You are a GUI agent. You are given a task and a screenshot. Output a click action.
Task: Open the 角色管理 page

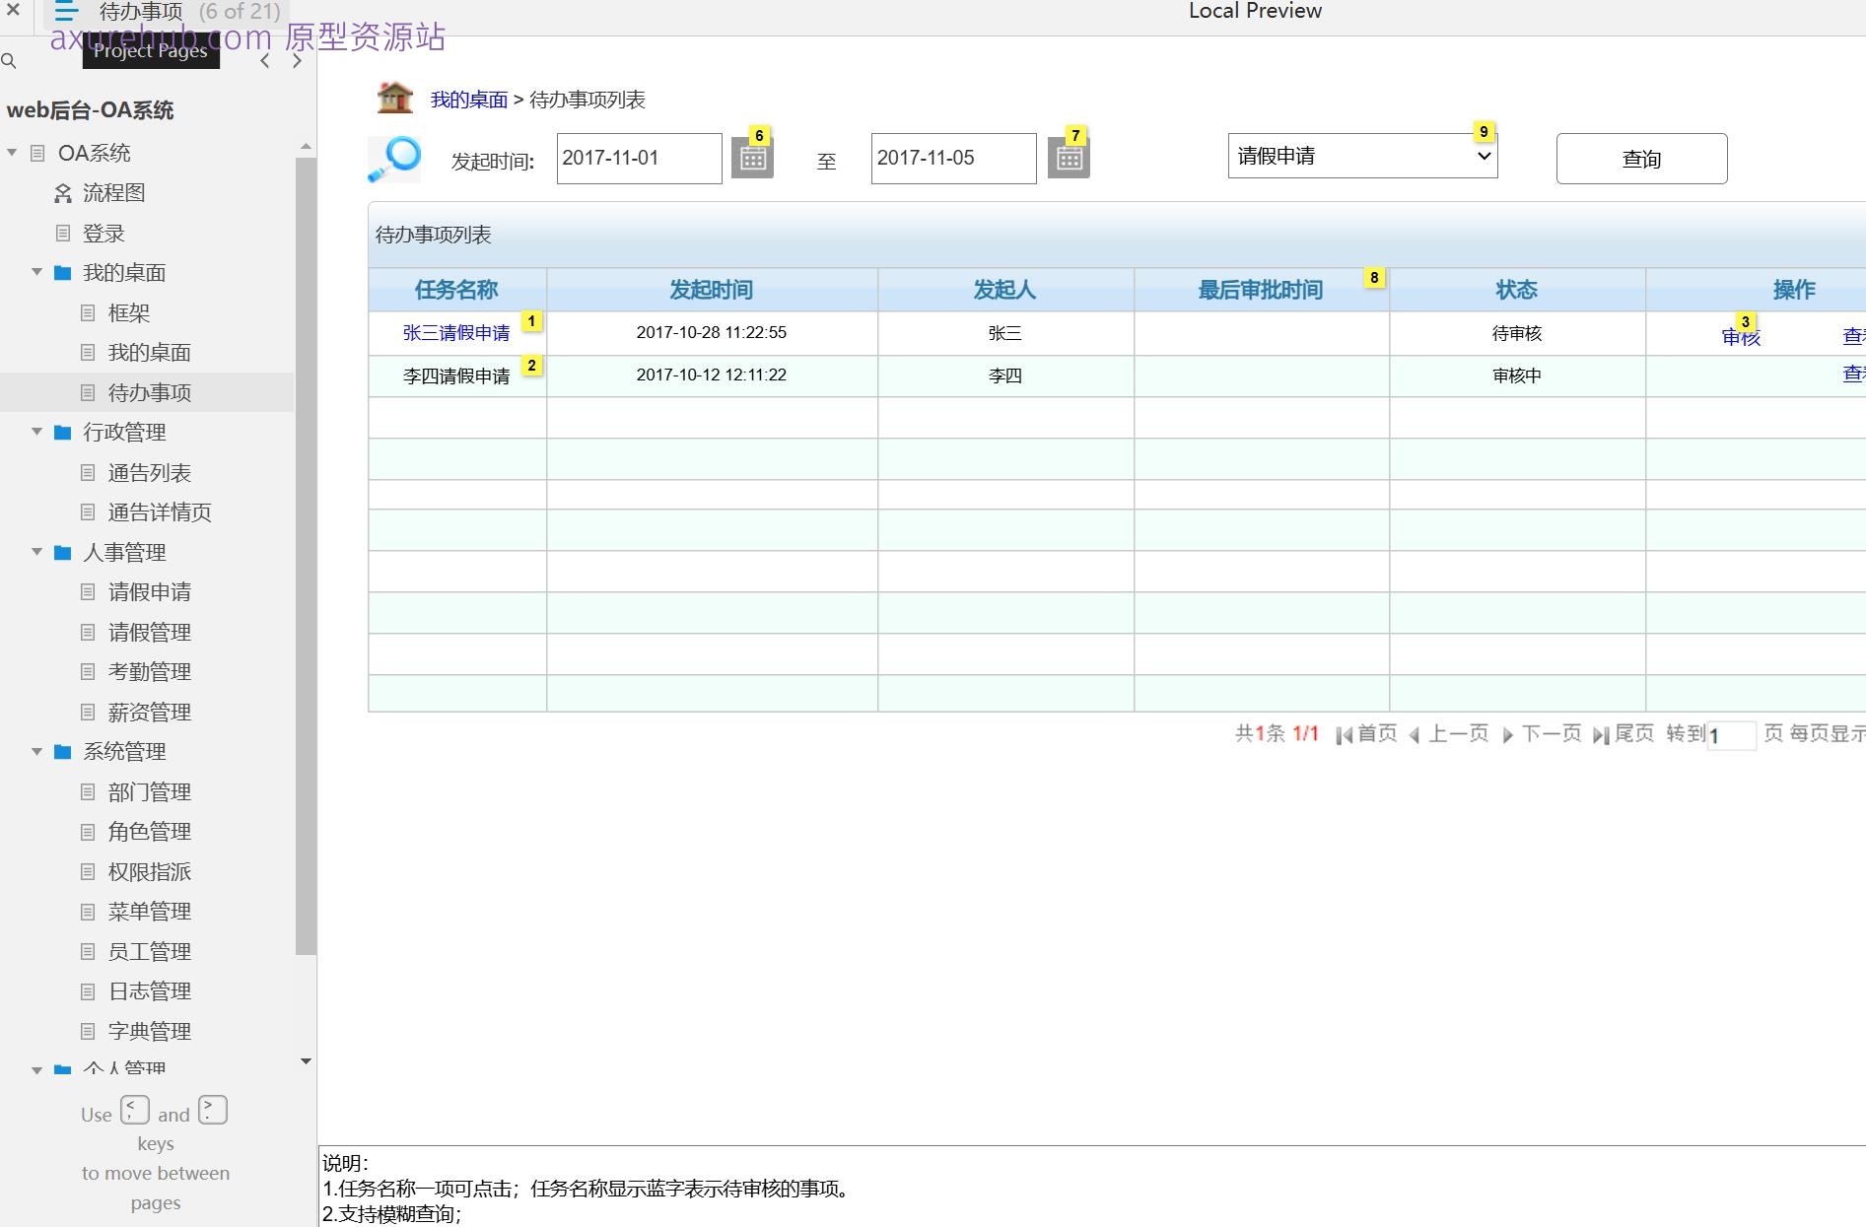point(149,832)
